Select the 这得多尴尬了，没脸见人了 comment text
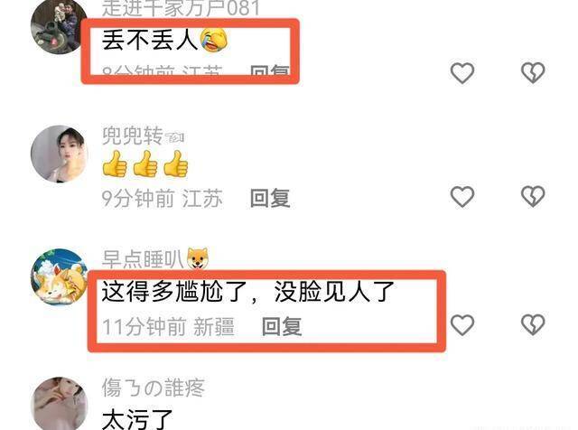 click(x=248, y=292)
